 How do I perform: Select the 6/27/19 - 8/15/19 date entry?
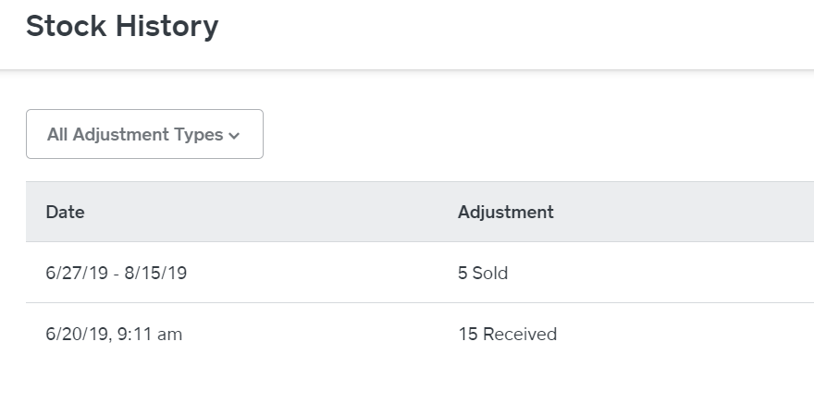117,273
